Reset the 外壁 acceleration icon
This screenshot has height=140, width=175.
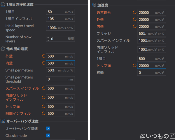[x=134, y=20]
